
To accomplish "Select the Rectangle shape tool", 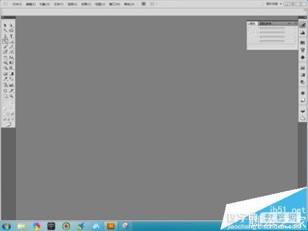I will (x=12, y=41).
